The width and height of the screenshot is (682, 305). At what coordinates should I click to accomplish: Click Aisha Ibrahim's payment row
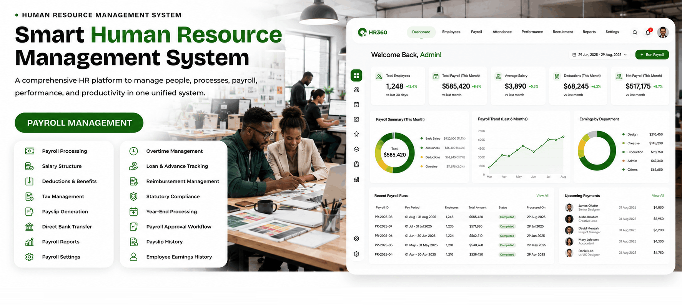coord(614,219)
